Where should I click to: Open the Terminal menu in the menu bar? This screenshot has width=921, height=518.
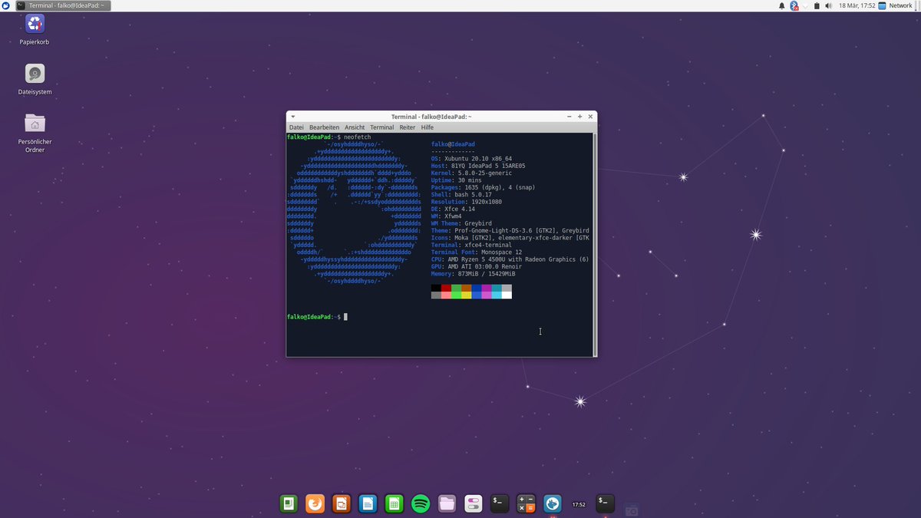[381, 127]
